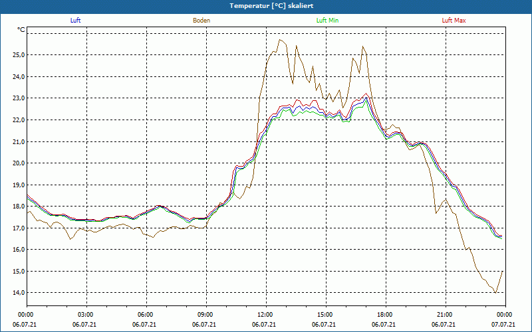Click the 18,0 y-axis value
This screenshot has height=332, width=532.
tap(19, 207)
